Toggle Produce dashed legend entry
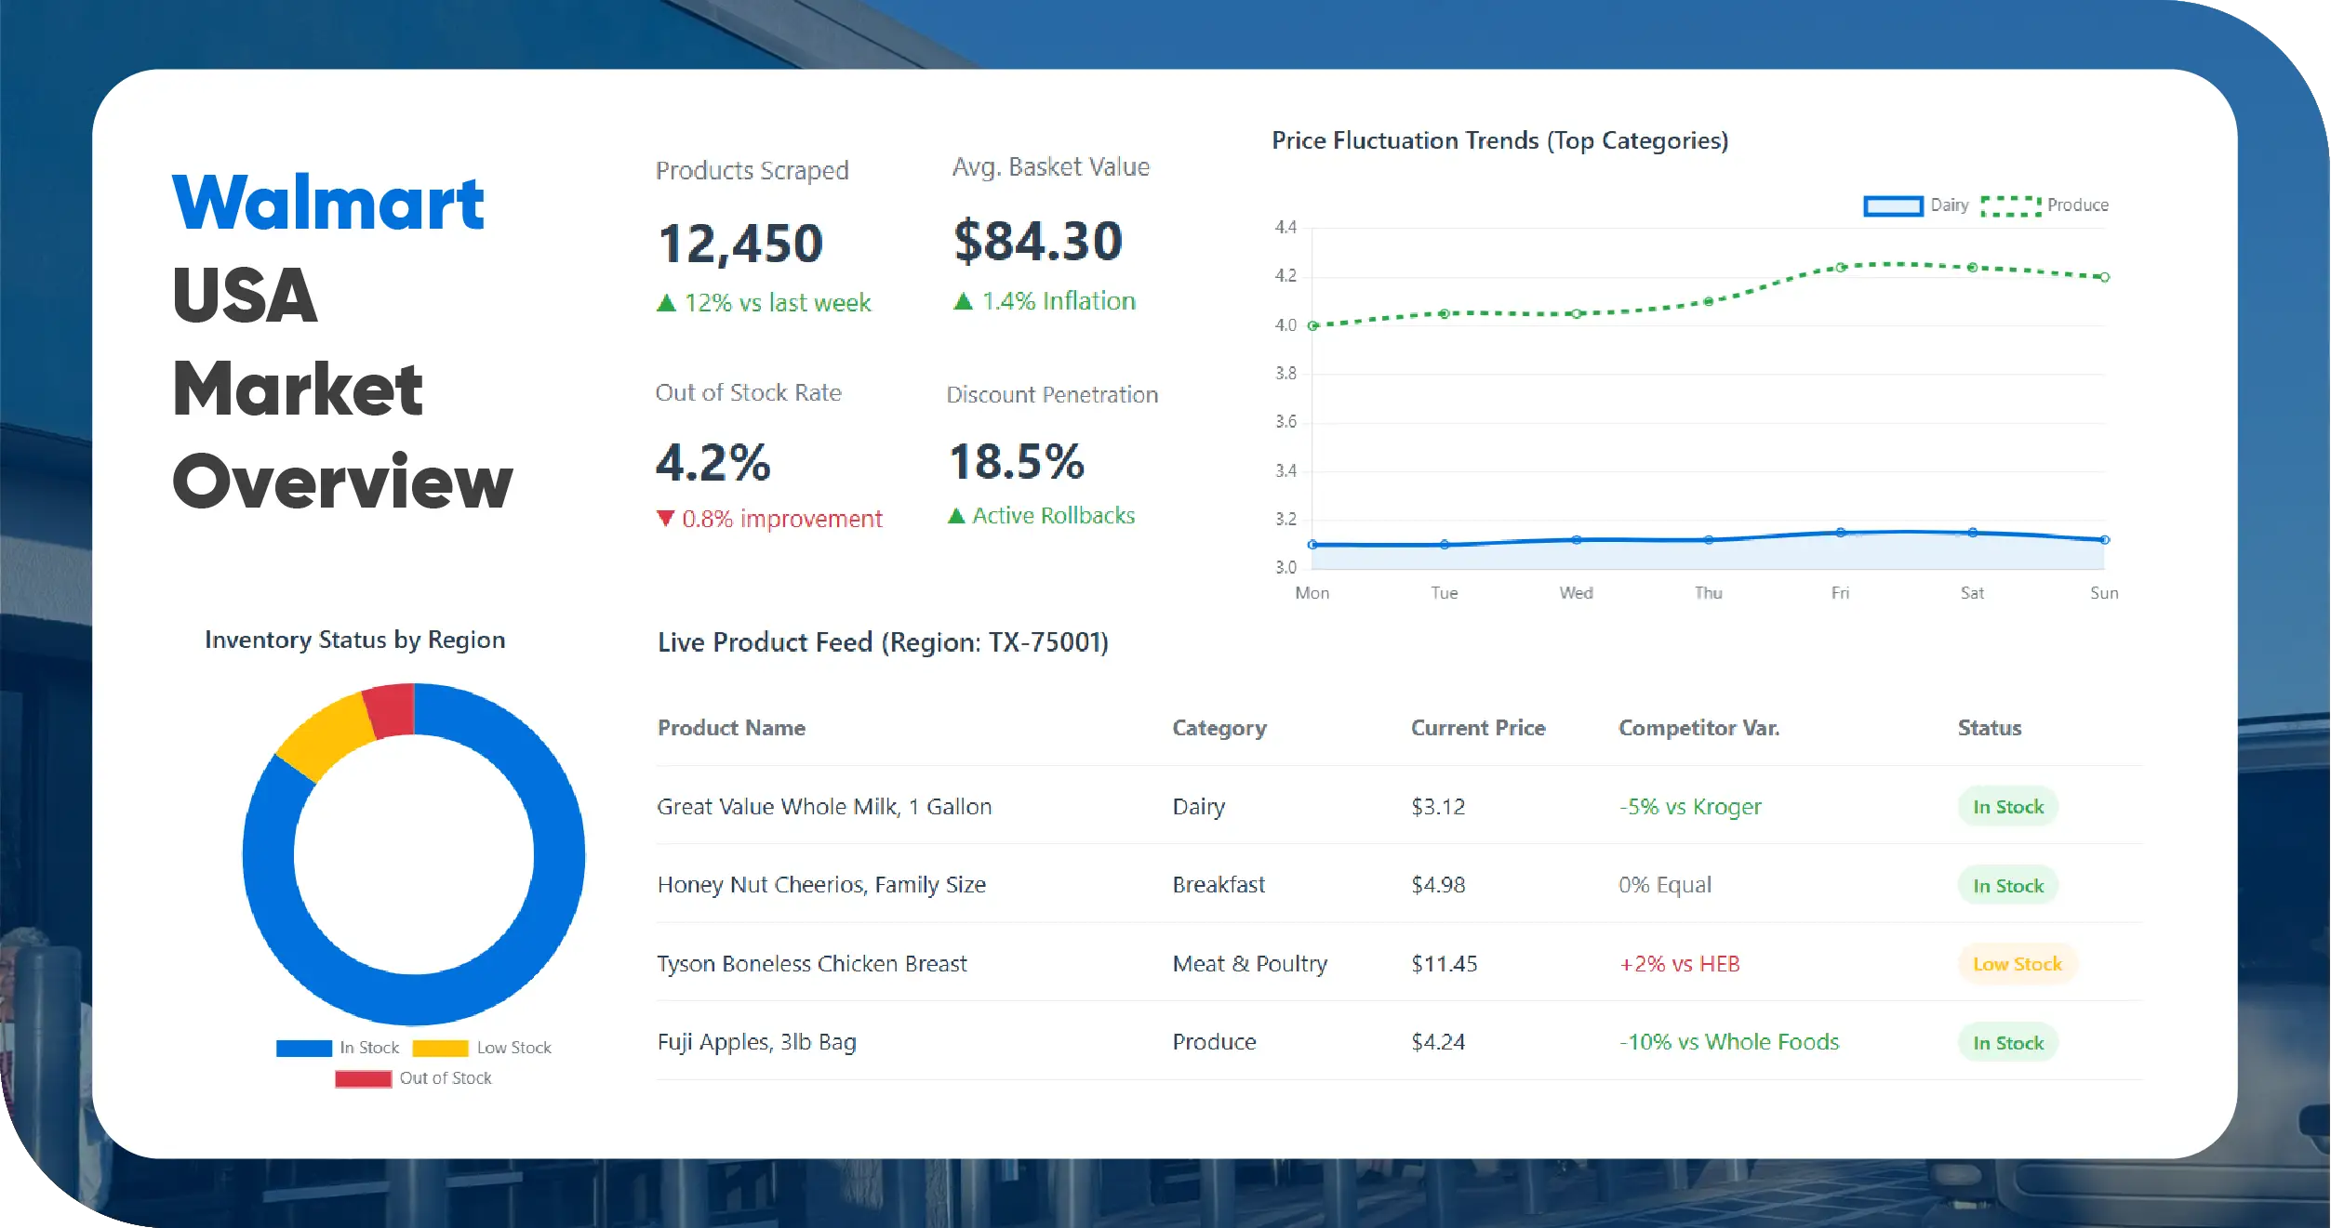 [x=2010, y=205]
